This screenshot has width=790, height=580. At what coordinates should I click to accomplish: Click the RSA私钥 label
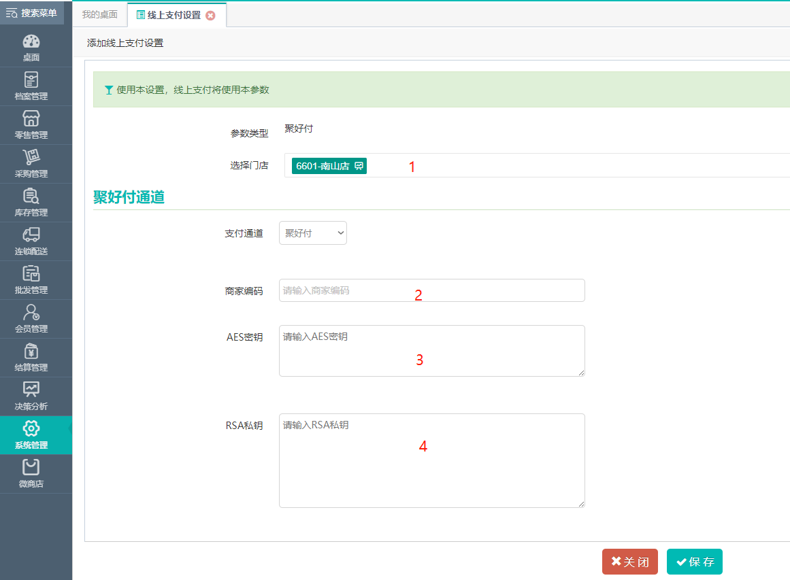(244, 426)
